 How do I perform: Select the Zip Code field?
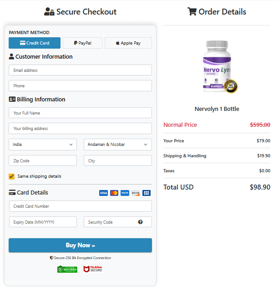[43, 160]
